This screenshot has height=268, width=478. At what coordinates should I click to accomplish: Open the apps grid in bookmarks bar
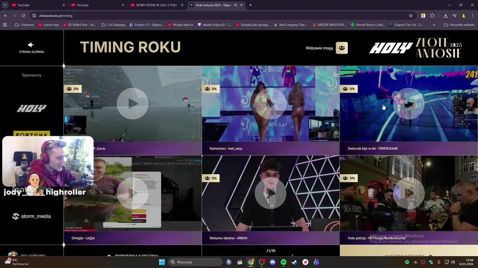pos(5,25)
